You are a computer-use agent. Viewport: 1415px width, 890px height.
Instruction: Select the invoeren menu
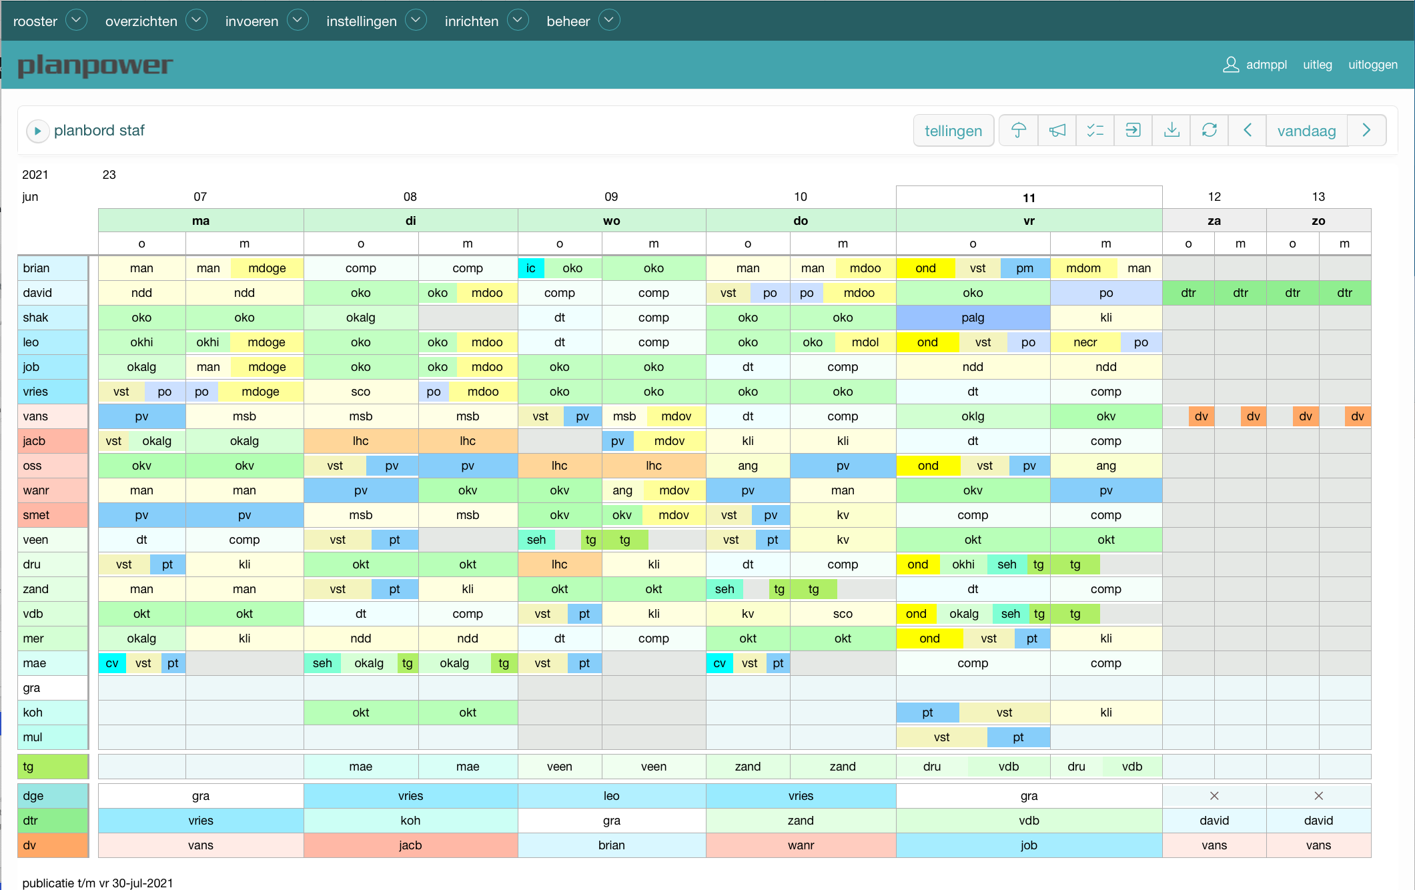tap(252, 21)
